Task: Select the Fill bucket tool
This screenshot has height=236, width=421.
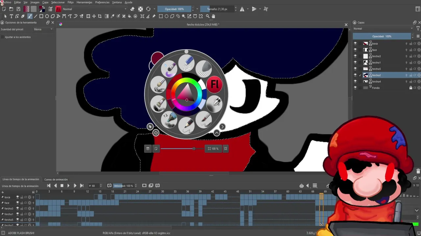Action: click(x=130, y=16)
